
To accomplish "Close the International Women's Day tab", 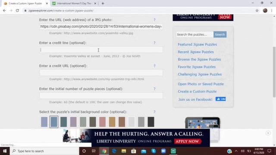I will click(95, 3).
